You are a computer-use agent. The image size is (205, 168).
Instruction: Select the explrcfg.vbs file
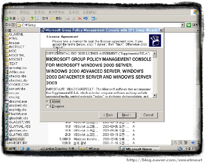[16, 110]
